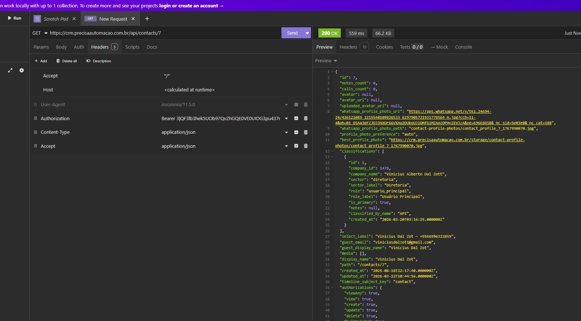Click Delete all headers button
Image resolution: width=581 pixels, height=321 pixels.
[67, 61]
